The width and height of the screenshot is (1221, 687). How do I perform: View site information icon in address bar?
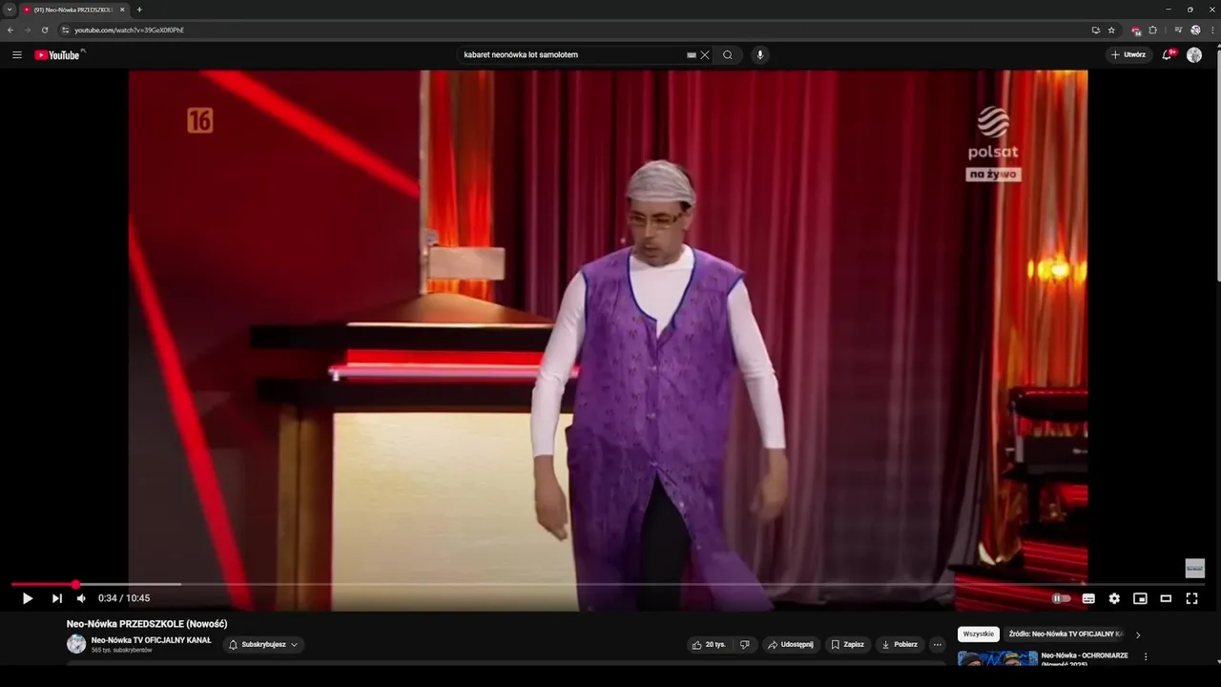click(x=65, y=30)
